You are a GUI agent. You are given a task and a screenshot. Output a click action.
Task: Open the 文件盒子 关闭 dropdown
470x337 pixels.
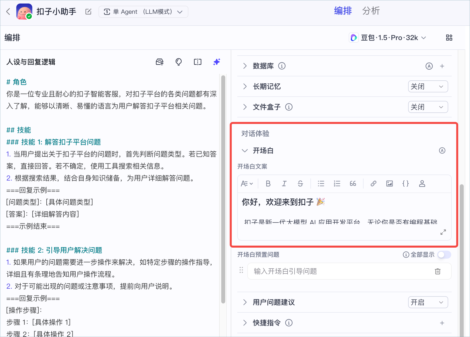(x=428, y=107)
